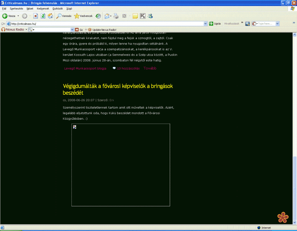Click the History icon in toolbar
The width and height of the screenshot is (297, 231).
(98, 16)
